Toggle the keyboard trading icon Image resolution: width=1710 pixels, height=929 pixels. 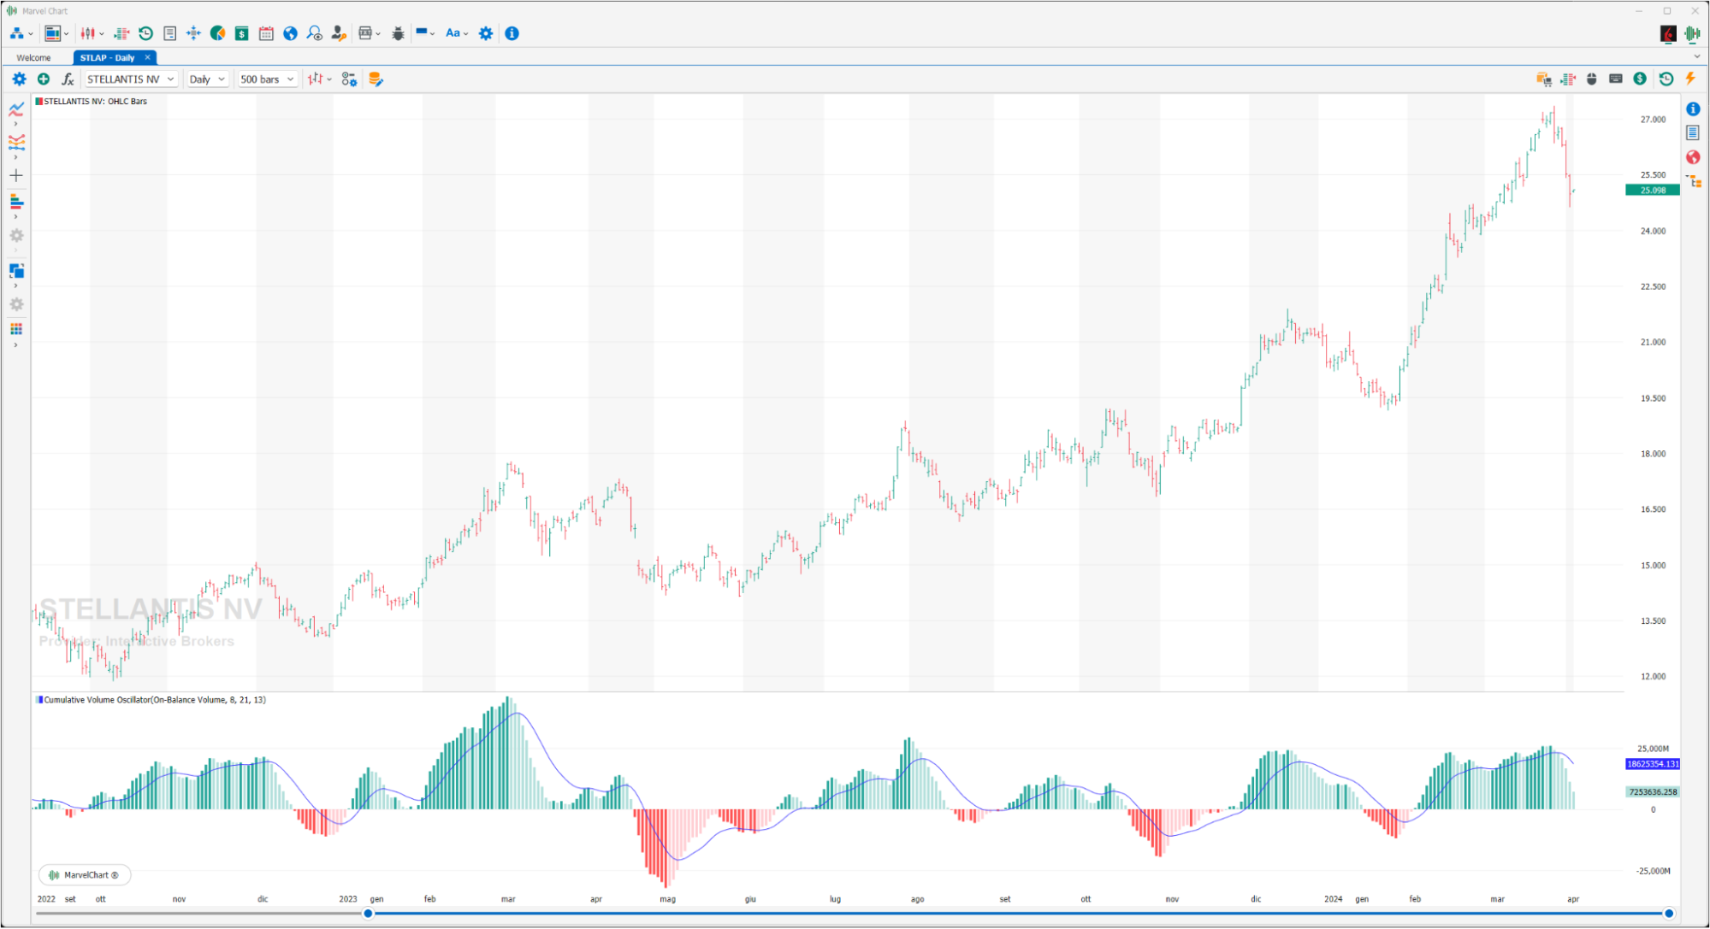pyautogui.click(x=1616, y=79)
